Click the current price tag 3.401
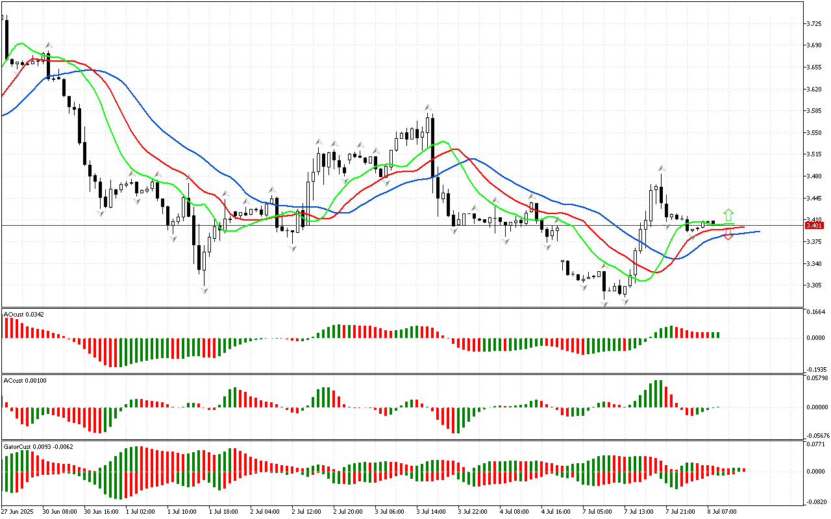Image resolution: width=831 pixels, height=519 pixels. [814, 225]
